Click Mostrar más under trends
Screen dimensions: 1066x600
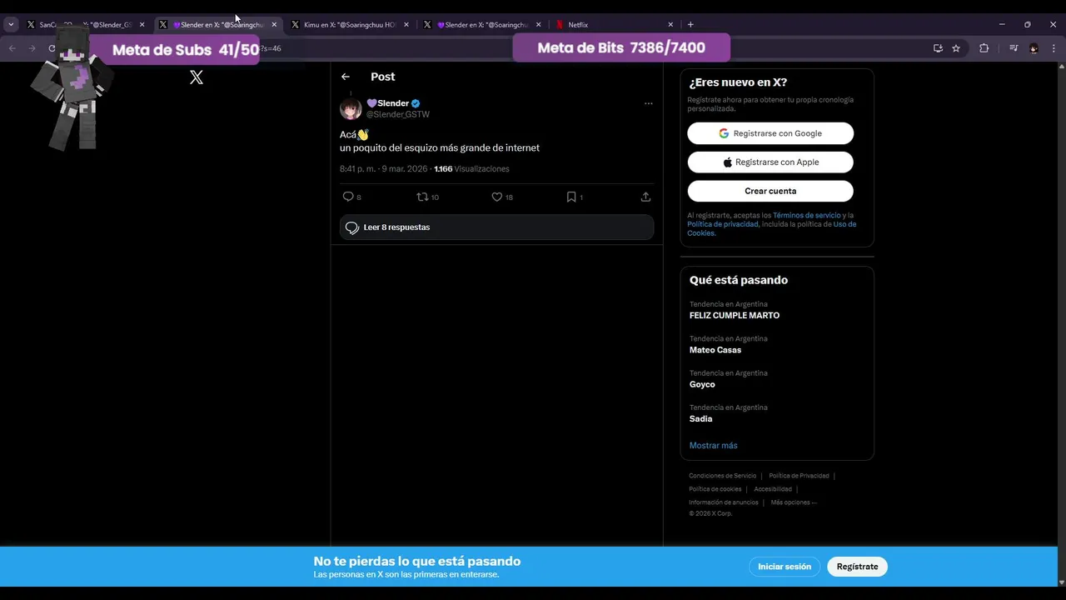(x=713, y=446)
